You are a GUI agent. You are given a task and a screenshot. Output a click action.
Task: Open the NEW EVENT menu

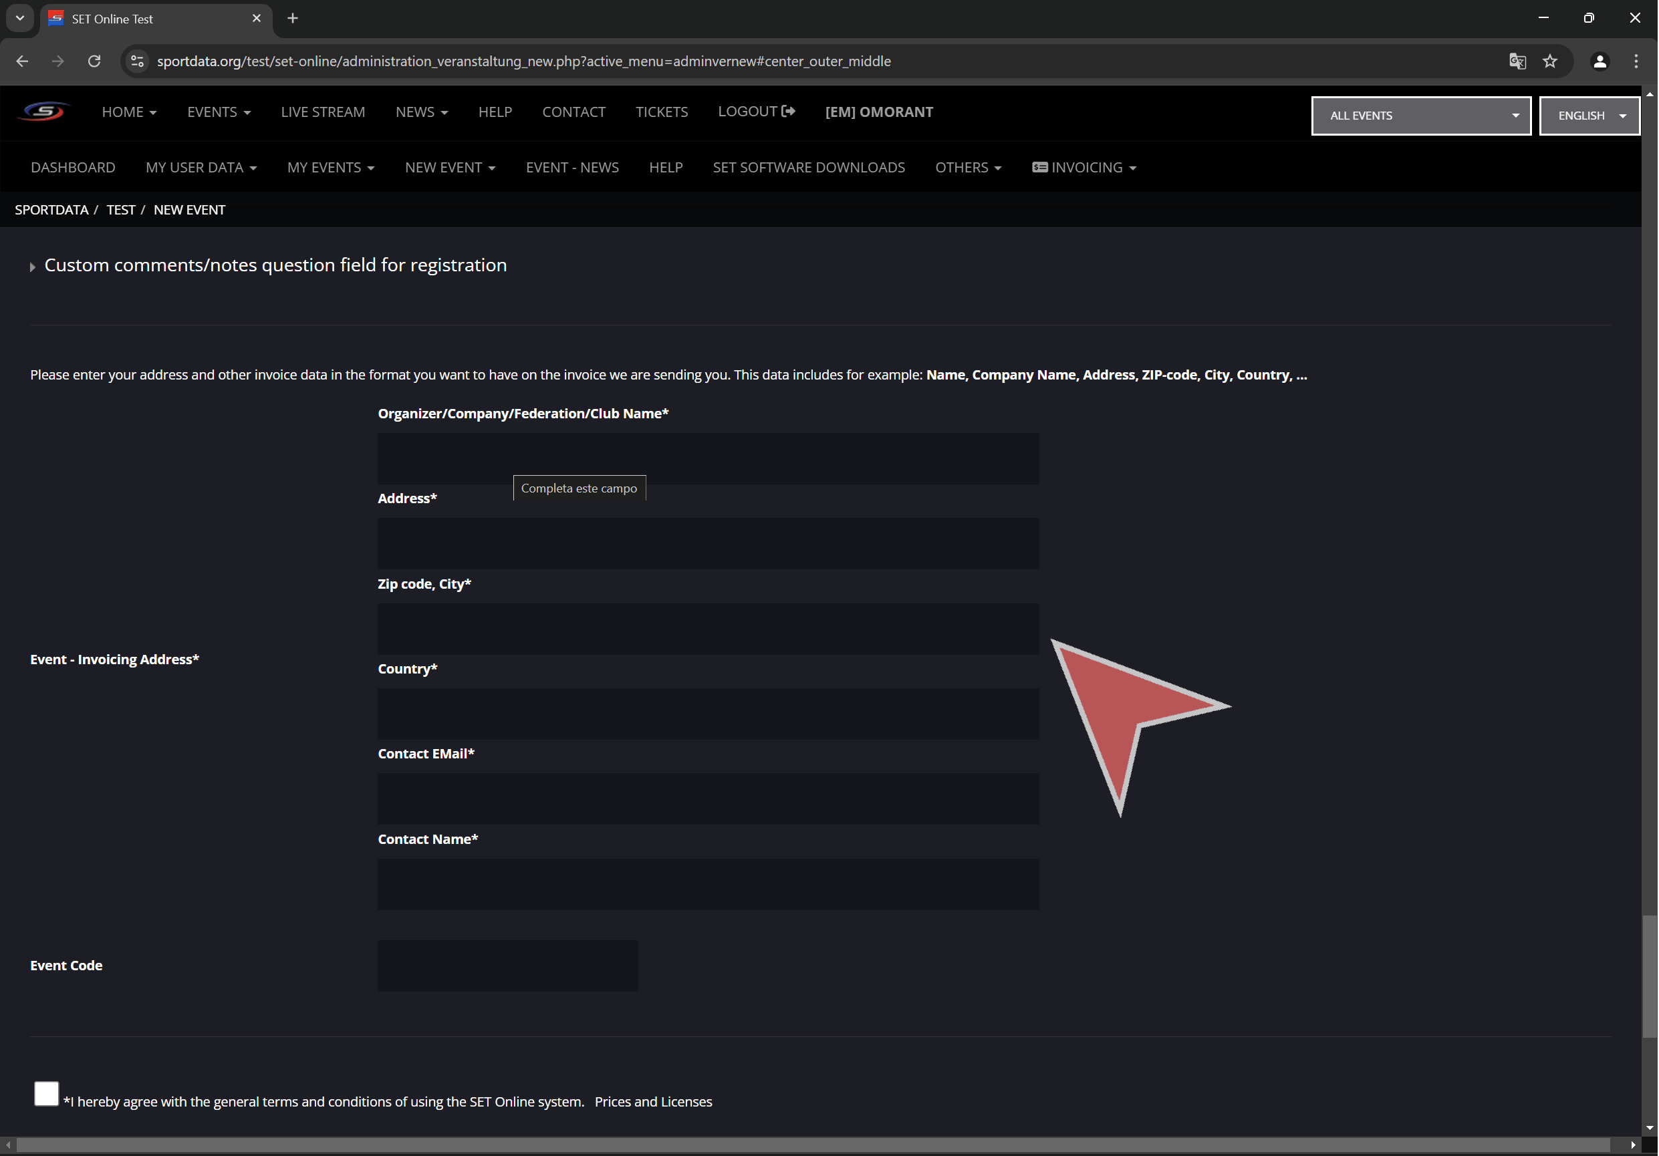(449, 168)
